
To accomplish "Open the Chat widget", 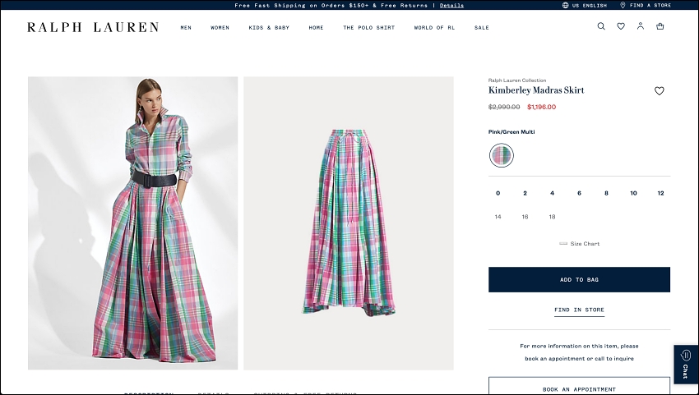I will pyautogui.click(x=686, y=364).
